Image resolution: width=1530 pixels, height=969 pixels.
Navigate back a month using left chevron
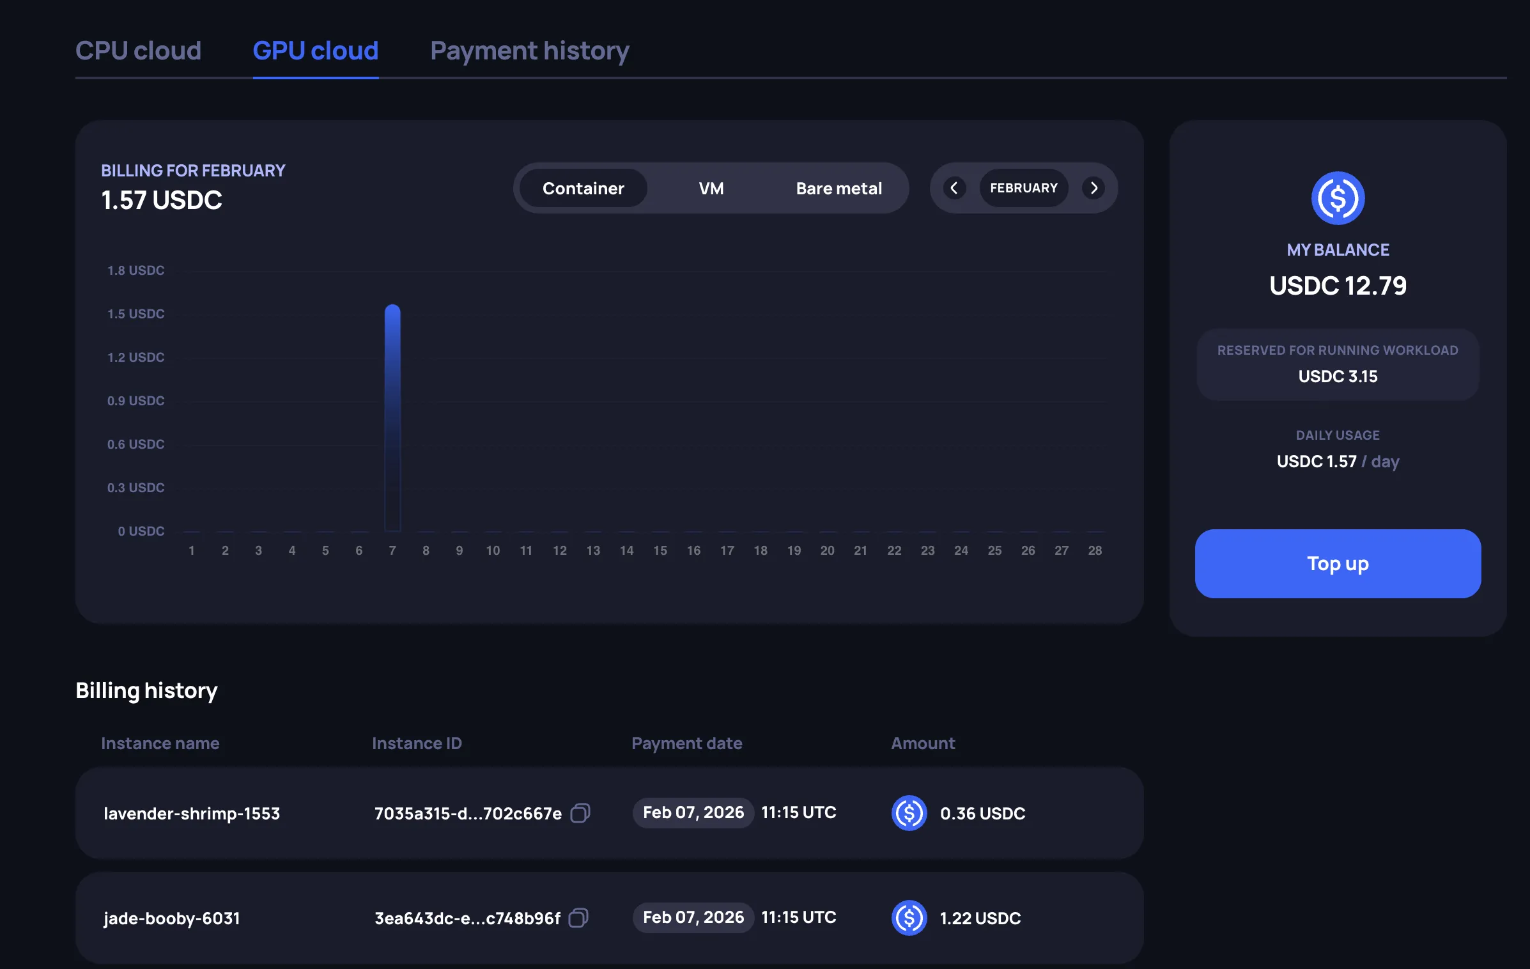(954, 188)
